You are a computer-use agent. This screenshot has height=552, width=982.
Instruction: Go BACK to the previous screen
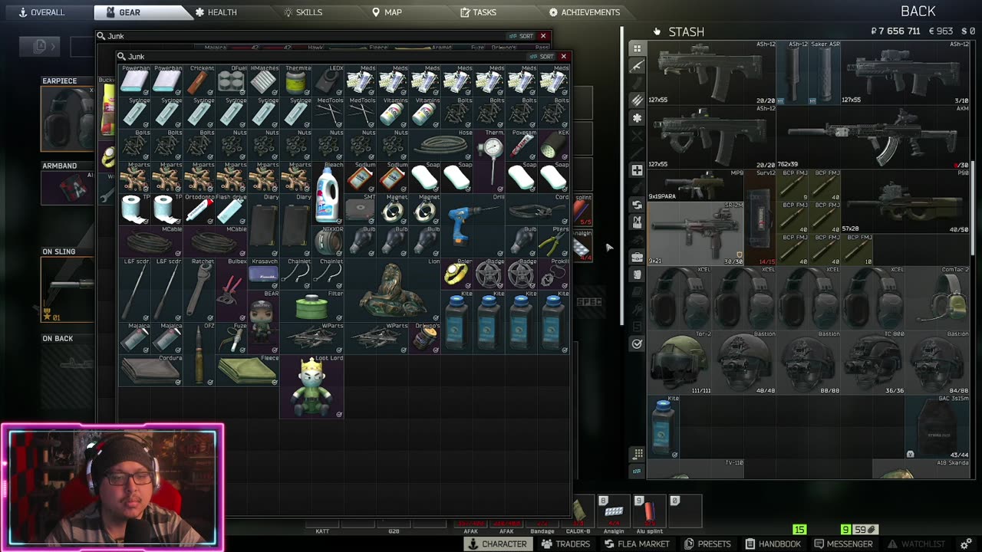click(x=918, y=11)
